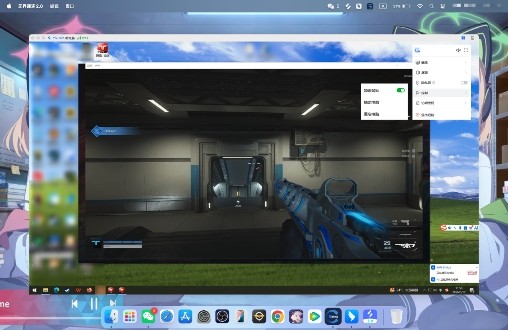
Task: Expand the 访问密码 access password submenu
Action: pyautogui.click(x=441, y=103)
